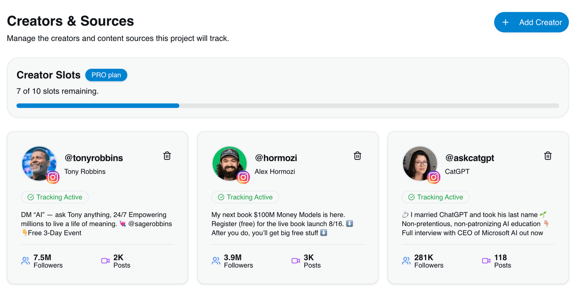Click the $100M Money Models bio text
Viewport: 578px width, 296px height.
click(283, 224)
